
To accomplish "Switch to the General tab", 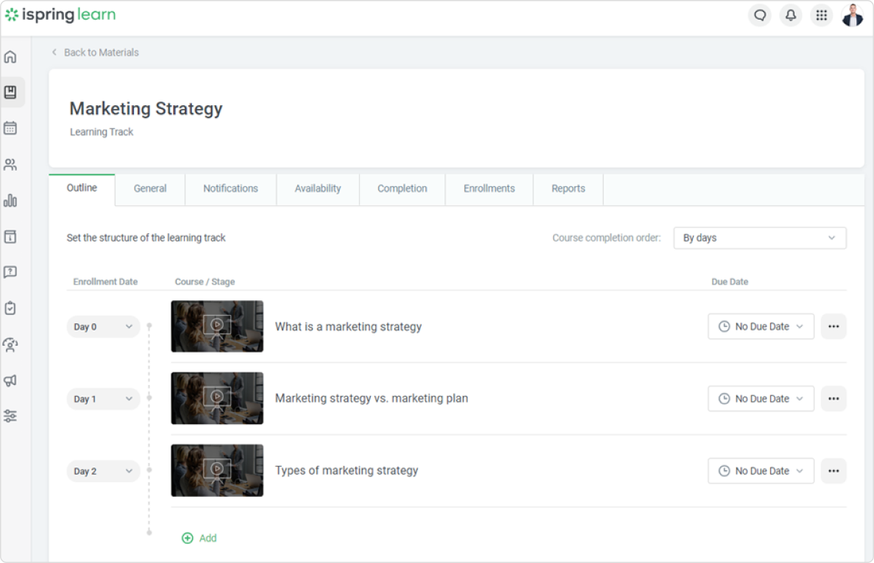I will tap(150, 189).
